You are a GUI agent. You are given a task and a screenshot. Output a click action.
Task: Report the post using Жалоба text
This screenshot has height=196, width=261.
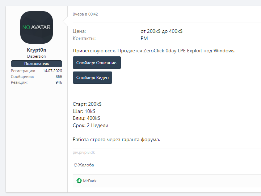[86, 165]
